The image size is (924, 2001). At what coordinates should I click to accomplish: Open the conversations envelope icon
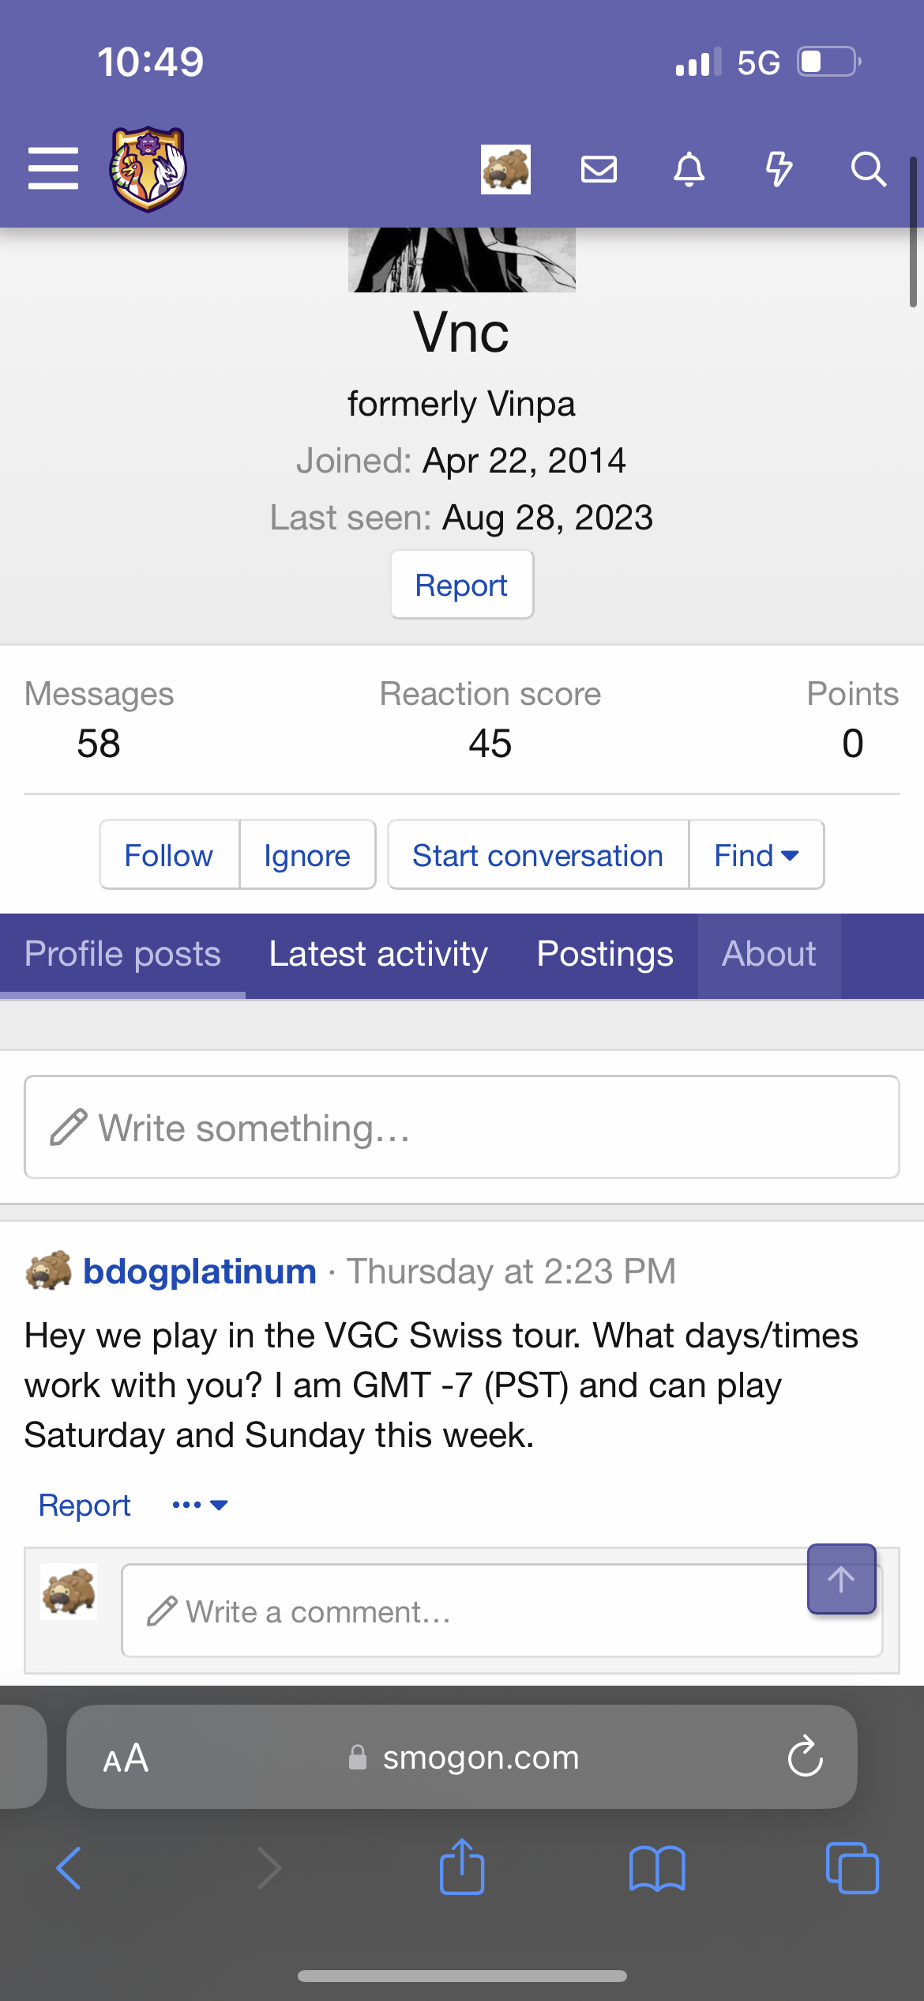(x=599, y=169)
